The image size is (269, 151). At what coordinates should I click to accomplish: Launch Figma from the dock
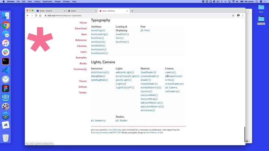pos(6,88)
